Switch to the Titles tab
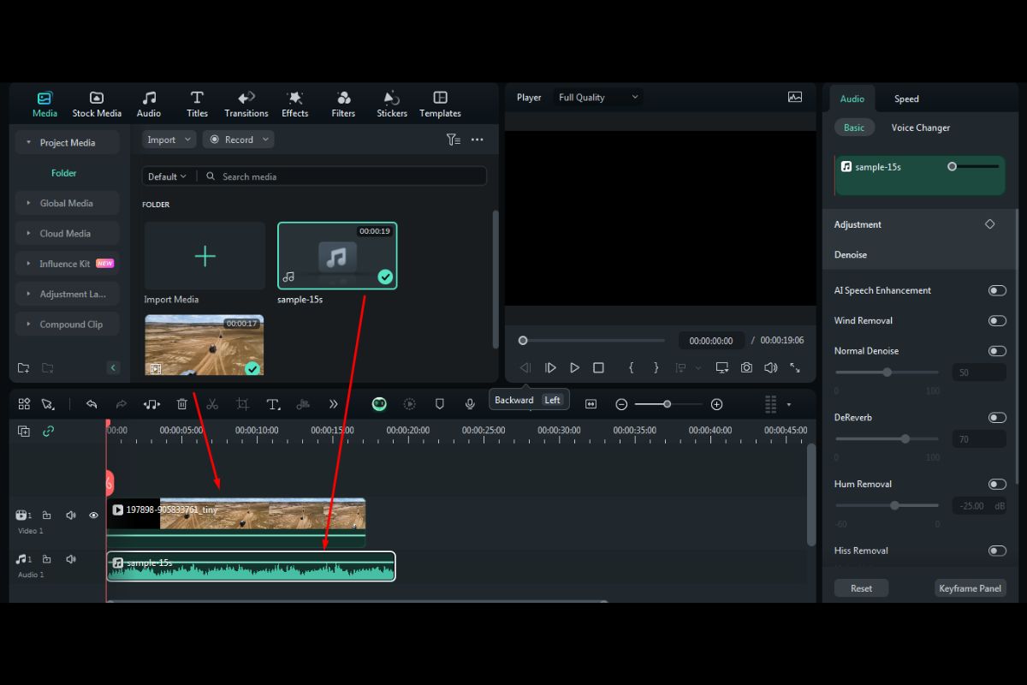The height and width of the screenshot is (685, 1027). pos(197,104)
